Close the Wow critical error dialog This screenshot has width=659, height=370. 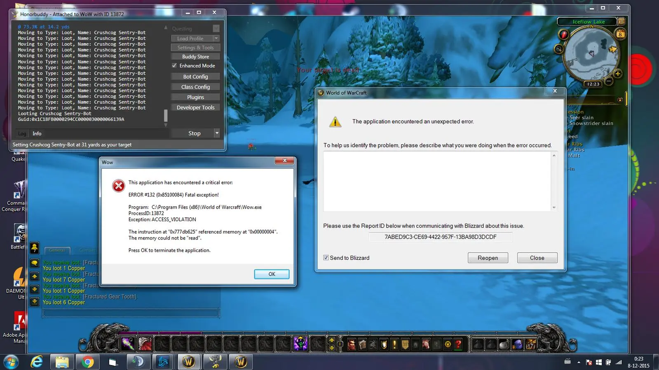(284, 161)
